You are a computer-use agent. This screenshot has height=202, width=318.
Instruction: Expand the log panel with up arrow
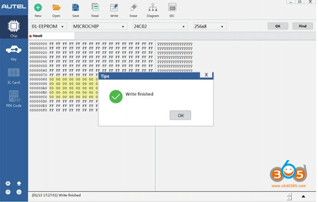tap(304, 197)
